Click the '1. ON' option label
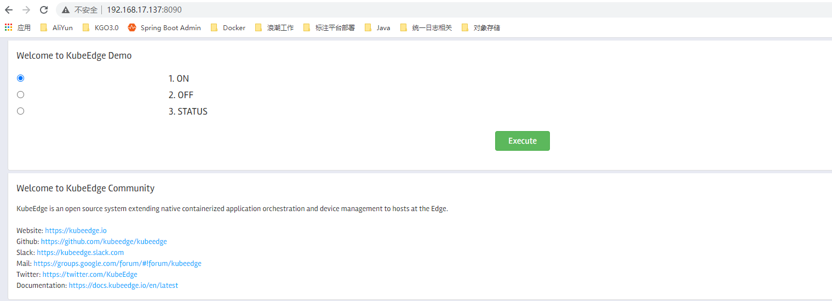The image size is (832, 301). 179,78
